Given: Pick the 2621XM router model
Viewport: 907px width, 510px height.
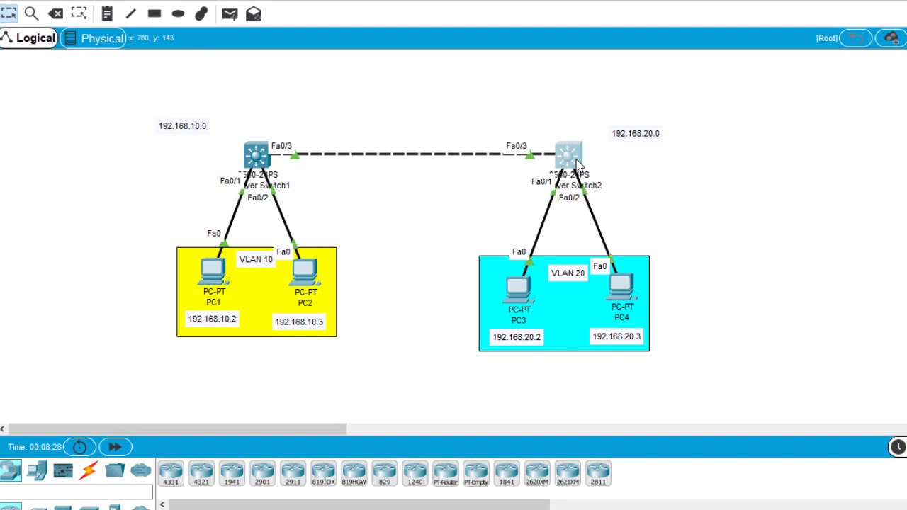Looking at the screenshot, I should pos(568,473).
